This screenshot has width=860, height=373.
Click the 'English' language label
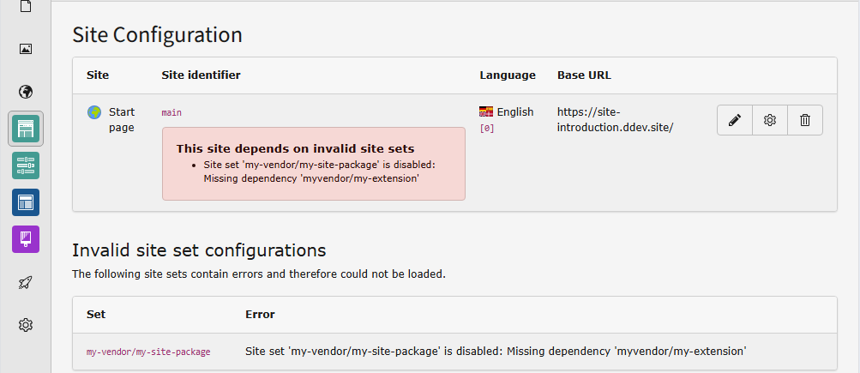click(515, 111)
